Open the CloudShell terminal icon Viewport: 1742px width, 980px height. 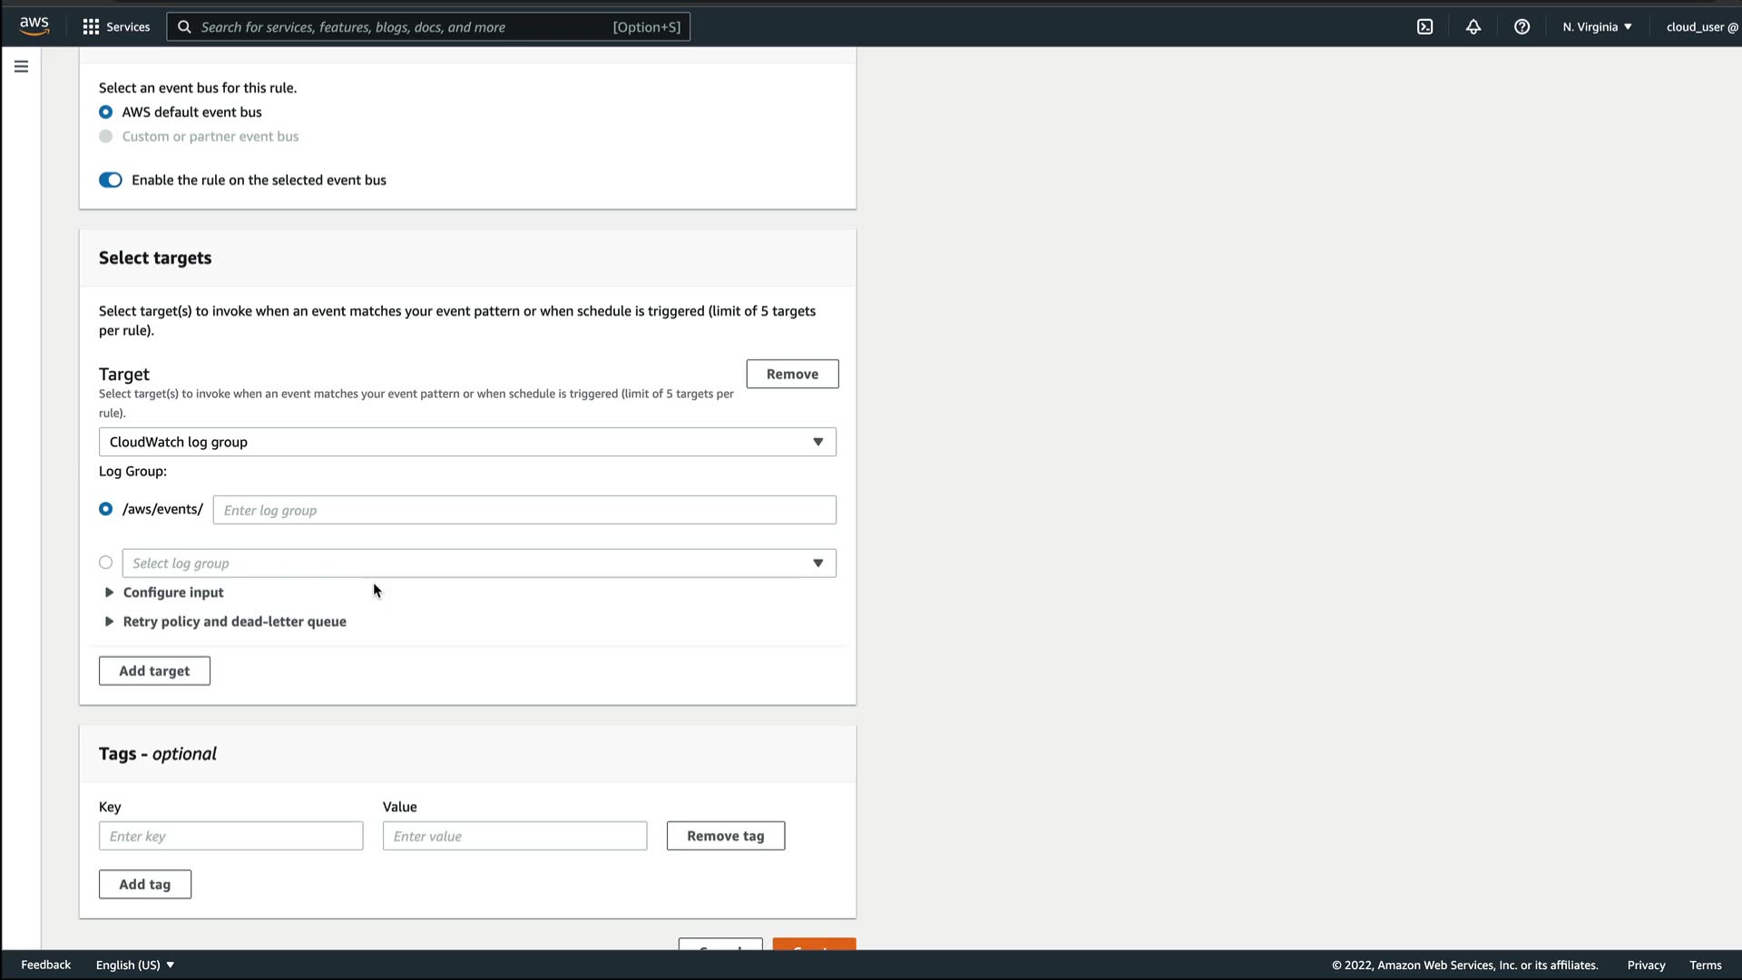(x=1424, y=27)
